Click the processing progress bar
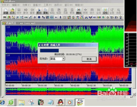Image resolution: width=137 pixels, height=107 pixels. 68,51
